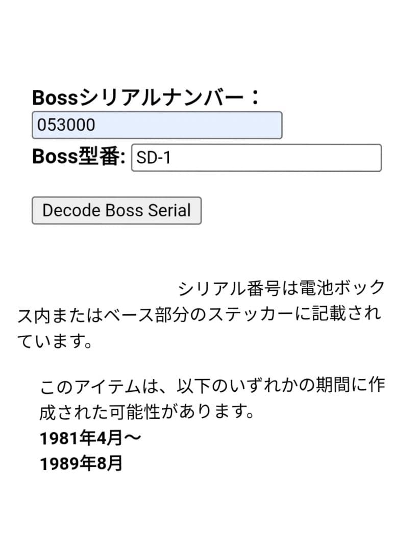Click the Boss型番 label text

(80, 158)
